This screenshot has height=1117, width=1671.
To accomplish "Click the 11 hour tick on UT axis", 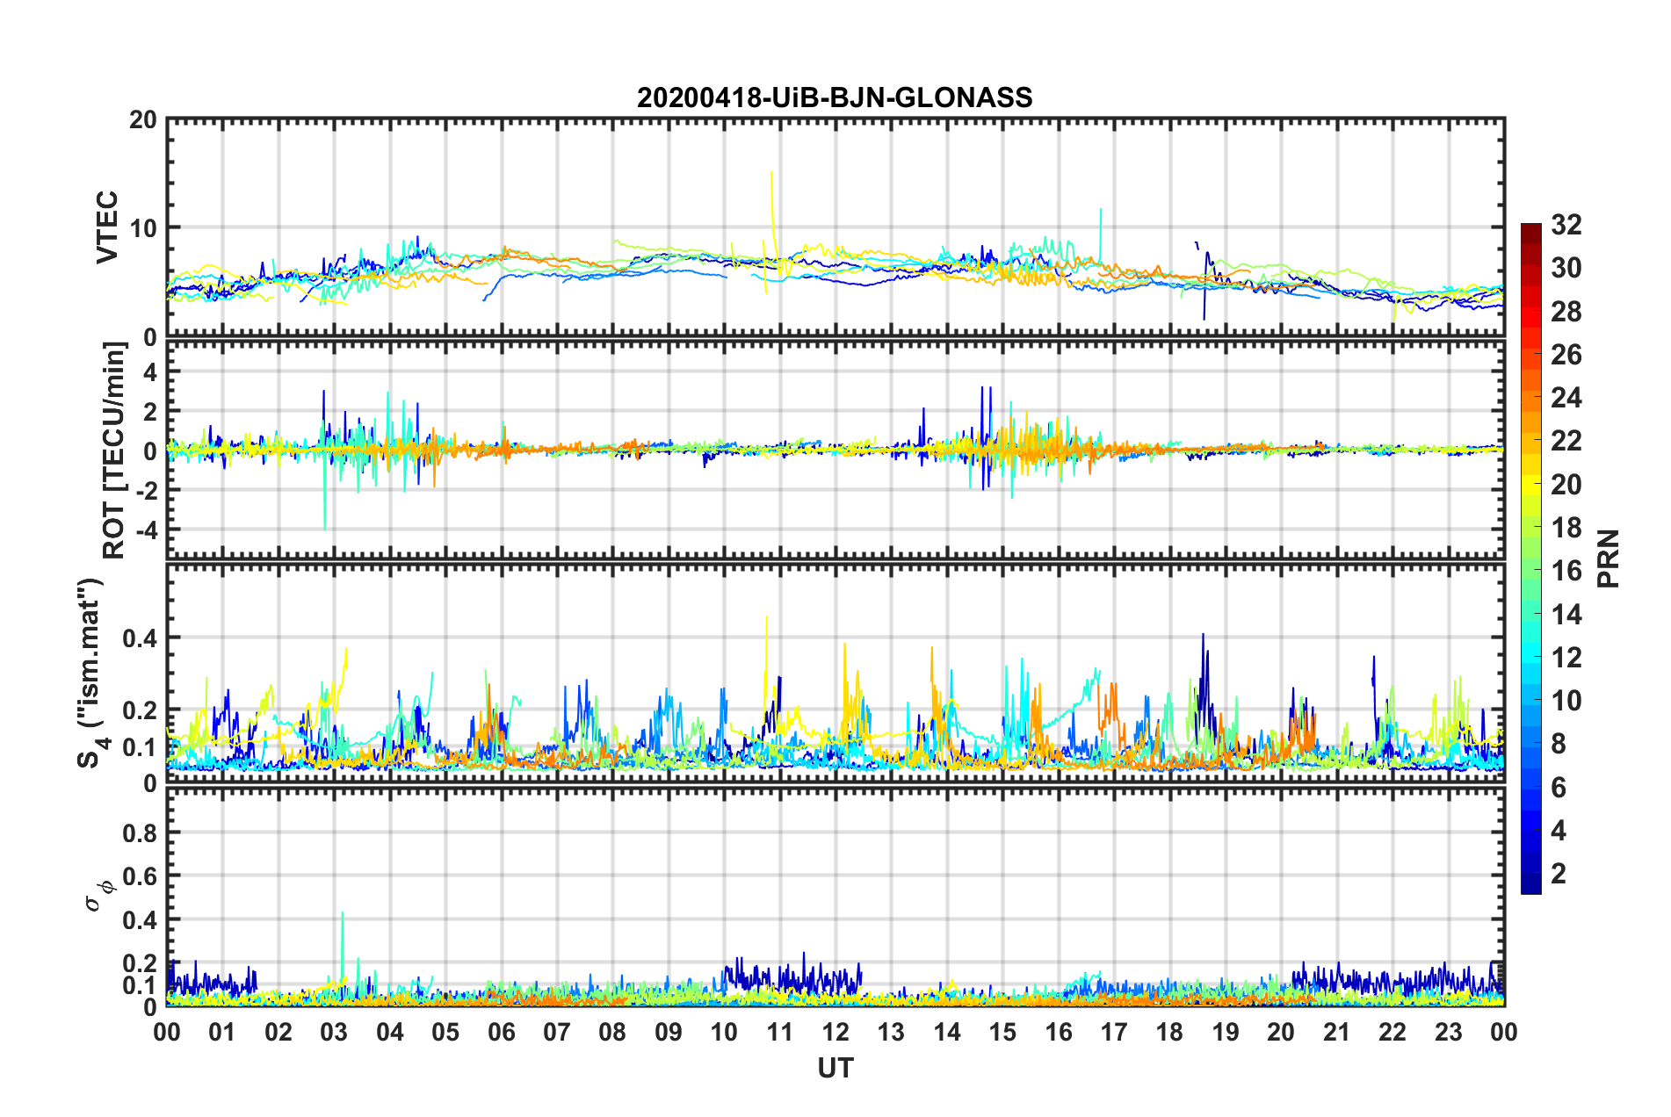I will [780, 1032].
